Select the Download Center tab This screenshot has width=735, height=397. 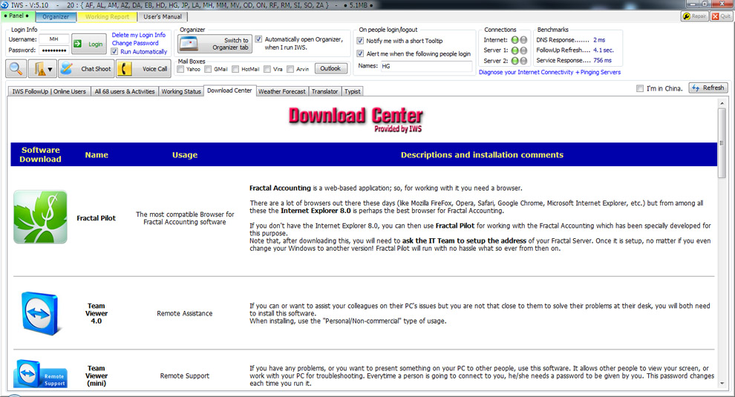[x=229, y=91]
